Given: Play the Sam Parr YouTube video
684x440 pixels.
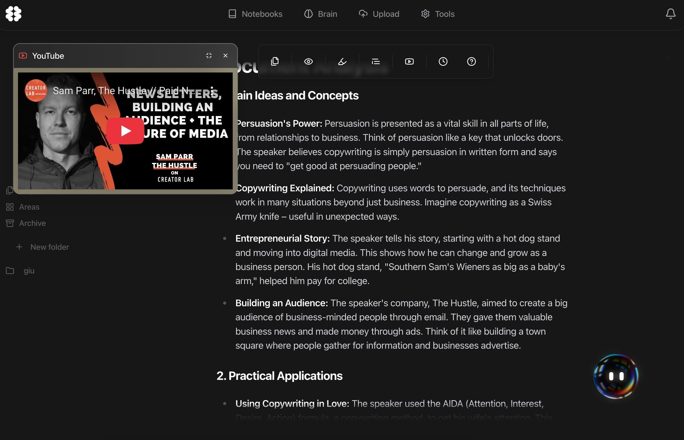Looking at the screenshot, I should click(125, 131).
